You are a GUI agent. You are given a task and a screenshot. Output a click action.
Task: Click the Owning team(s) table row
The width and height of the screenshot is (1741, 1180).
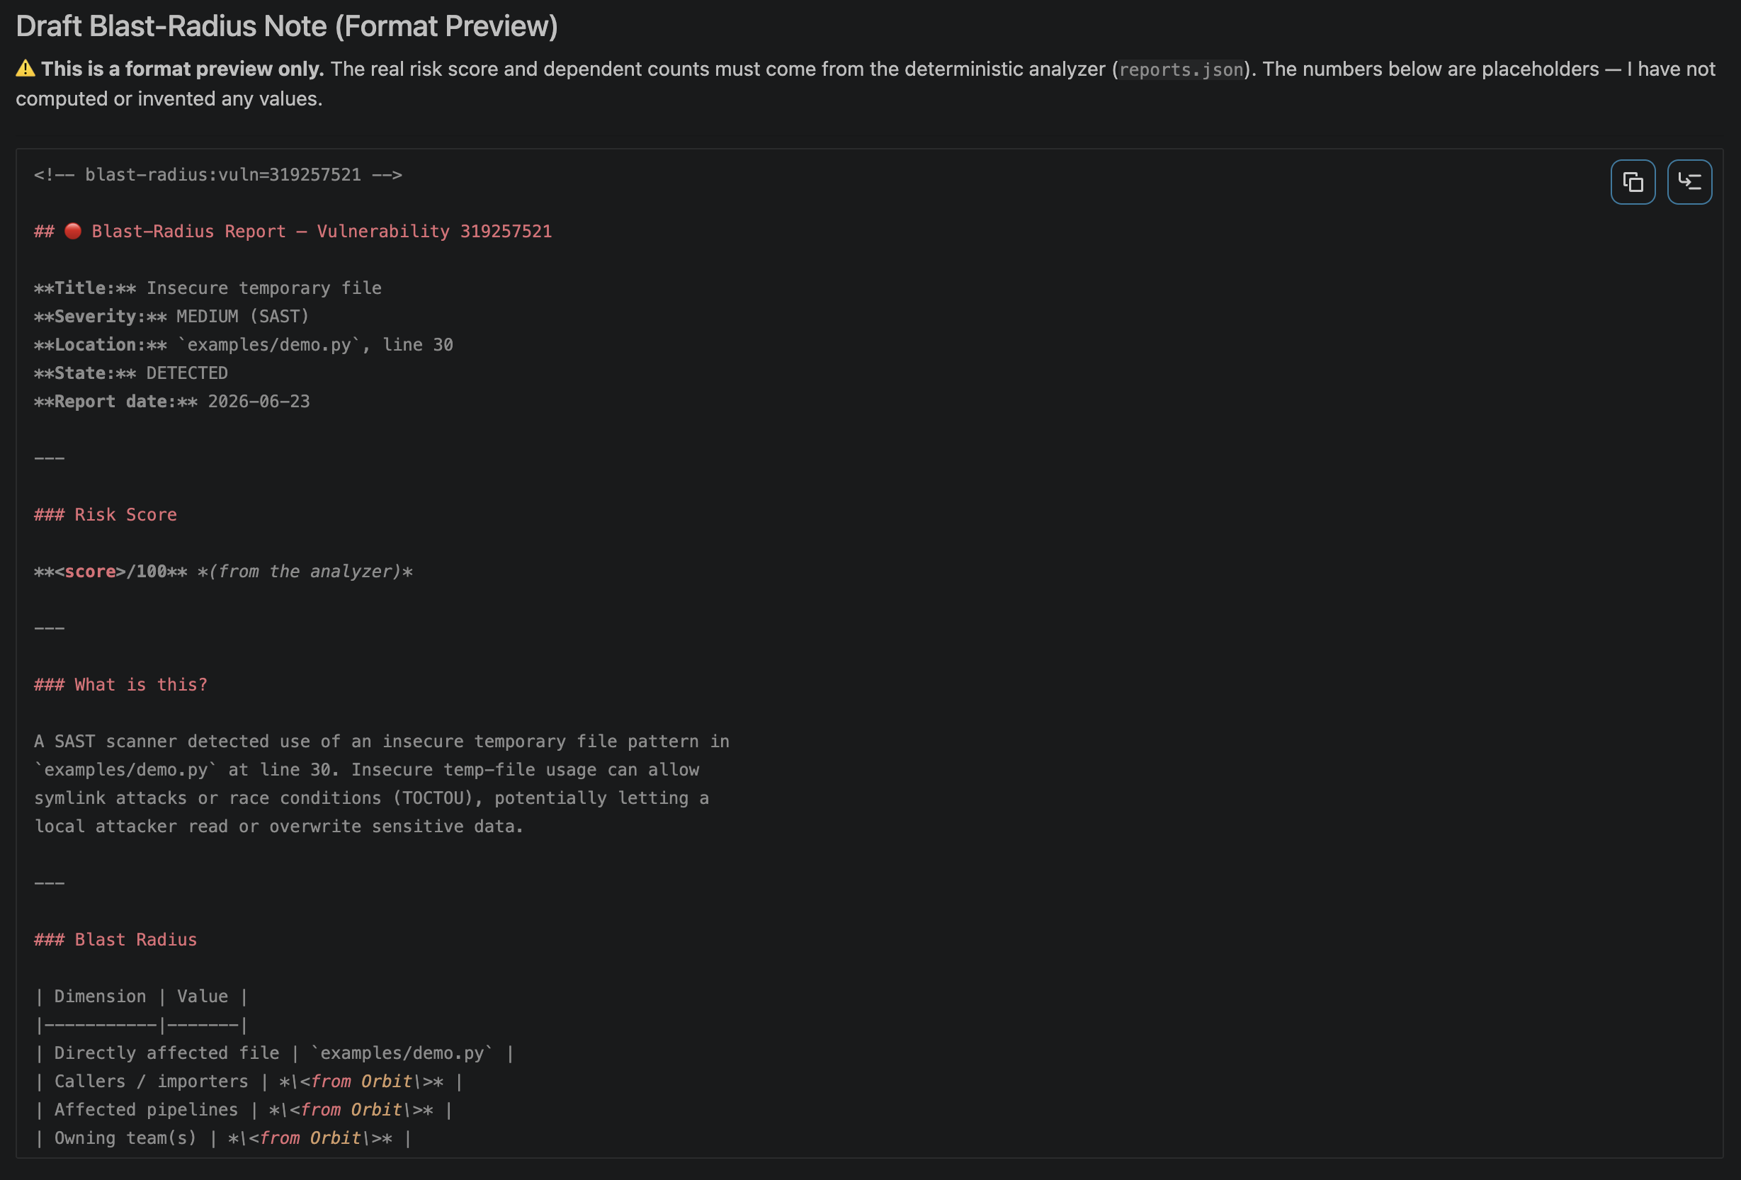coord(223,1138)
